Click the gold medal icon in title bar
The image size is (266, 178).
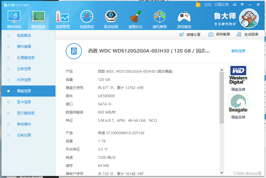click(x=198, y=4)
